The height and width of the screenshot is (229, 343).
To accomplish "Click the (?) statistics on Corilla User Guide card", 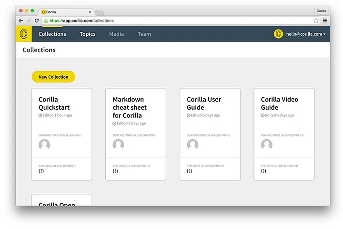I will pyautogui.click(x=190, y=171).
